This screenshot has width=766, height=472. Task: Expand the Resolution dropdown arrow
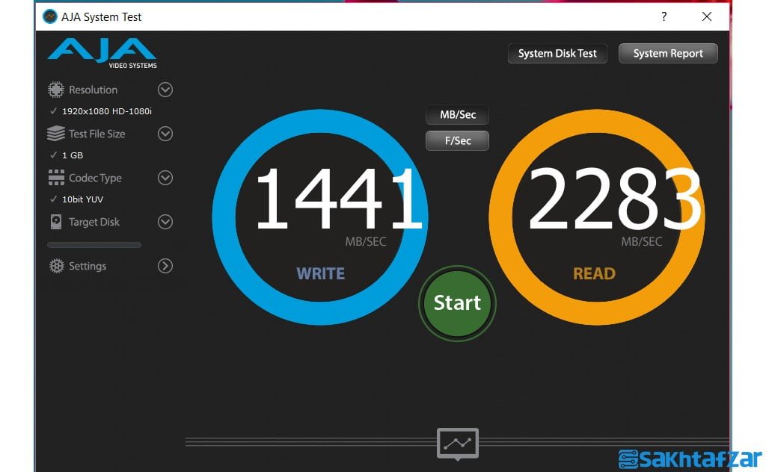coord(165,90)
